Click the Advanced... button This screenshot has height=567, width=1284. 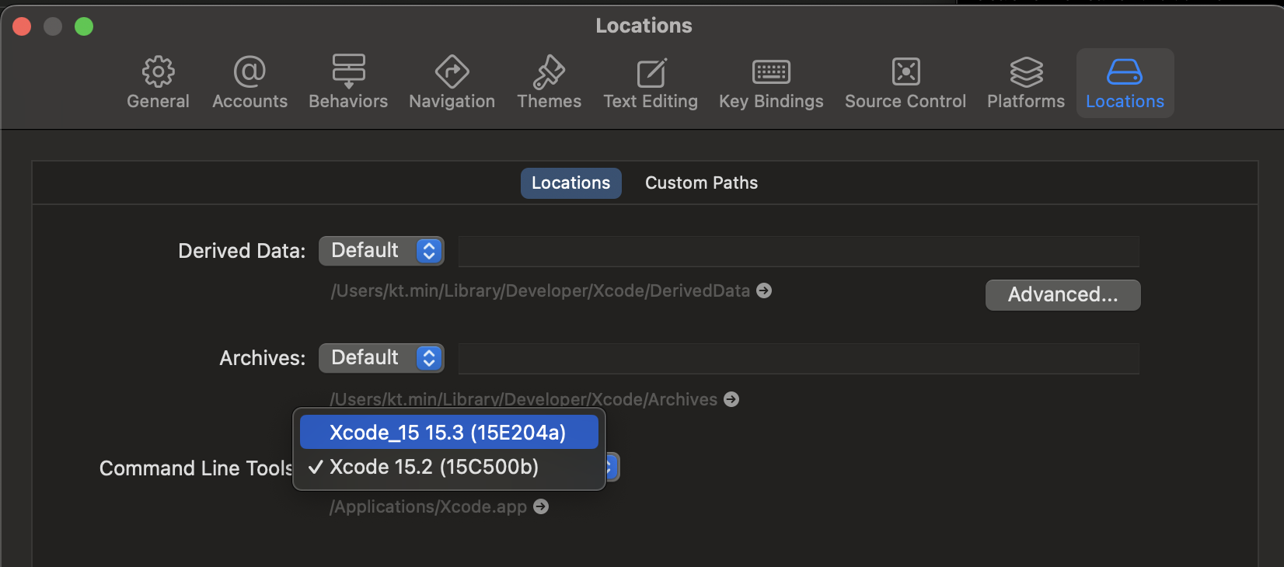[x=1062, y=295]
